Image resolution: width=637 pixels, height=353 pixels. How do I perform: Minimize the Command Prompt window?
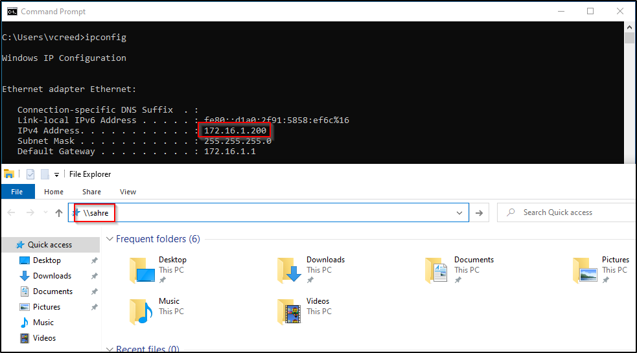click(561, 12)
